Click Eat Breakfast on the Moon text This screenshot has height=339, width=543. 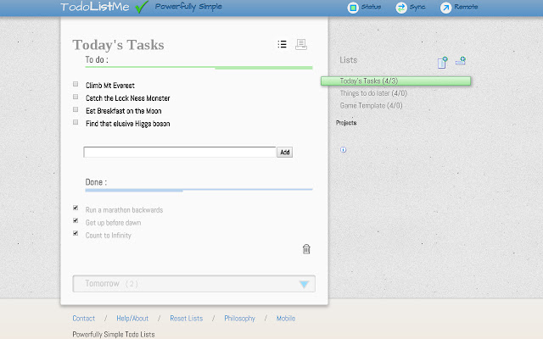click(124, 111)
